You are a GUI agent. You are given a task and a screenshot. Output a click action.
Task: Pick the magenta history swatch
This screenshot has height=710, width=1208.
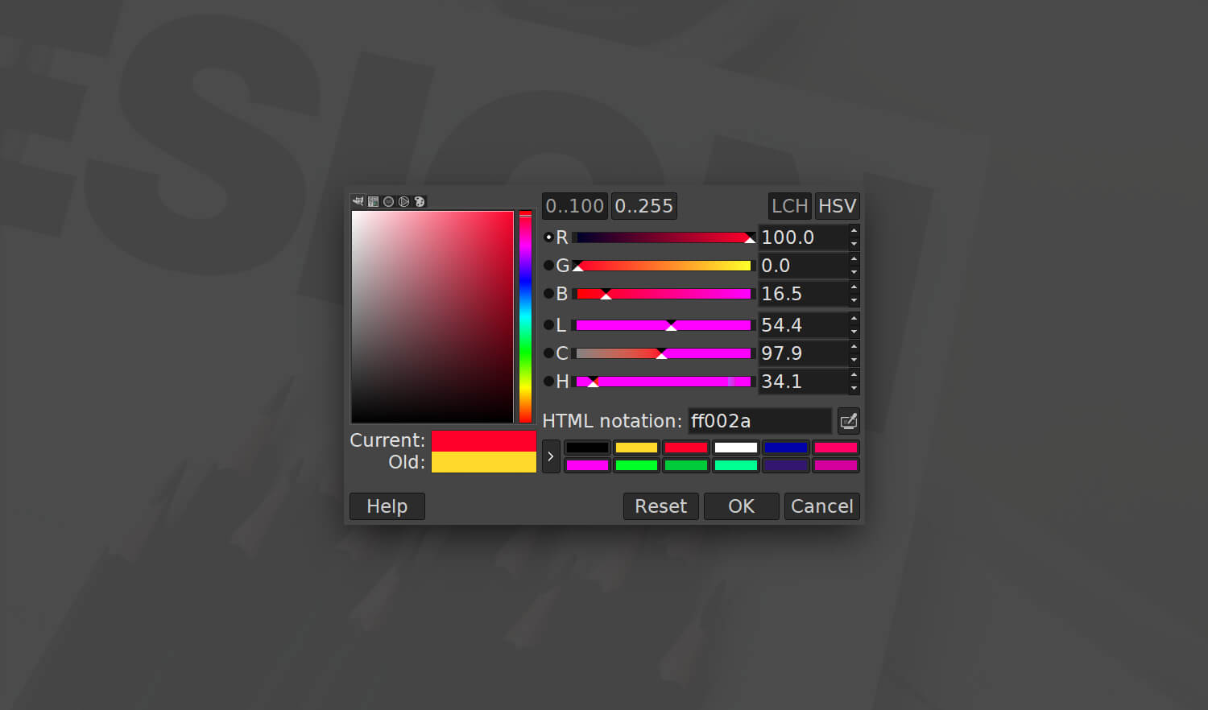point(587,465)
